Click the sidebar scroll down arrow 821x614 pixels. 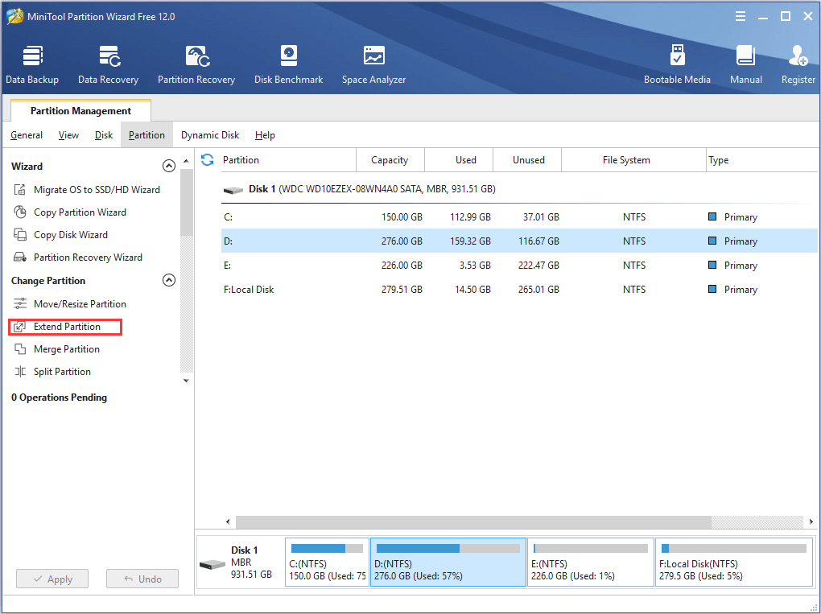click(x=187, y=381)
